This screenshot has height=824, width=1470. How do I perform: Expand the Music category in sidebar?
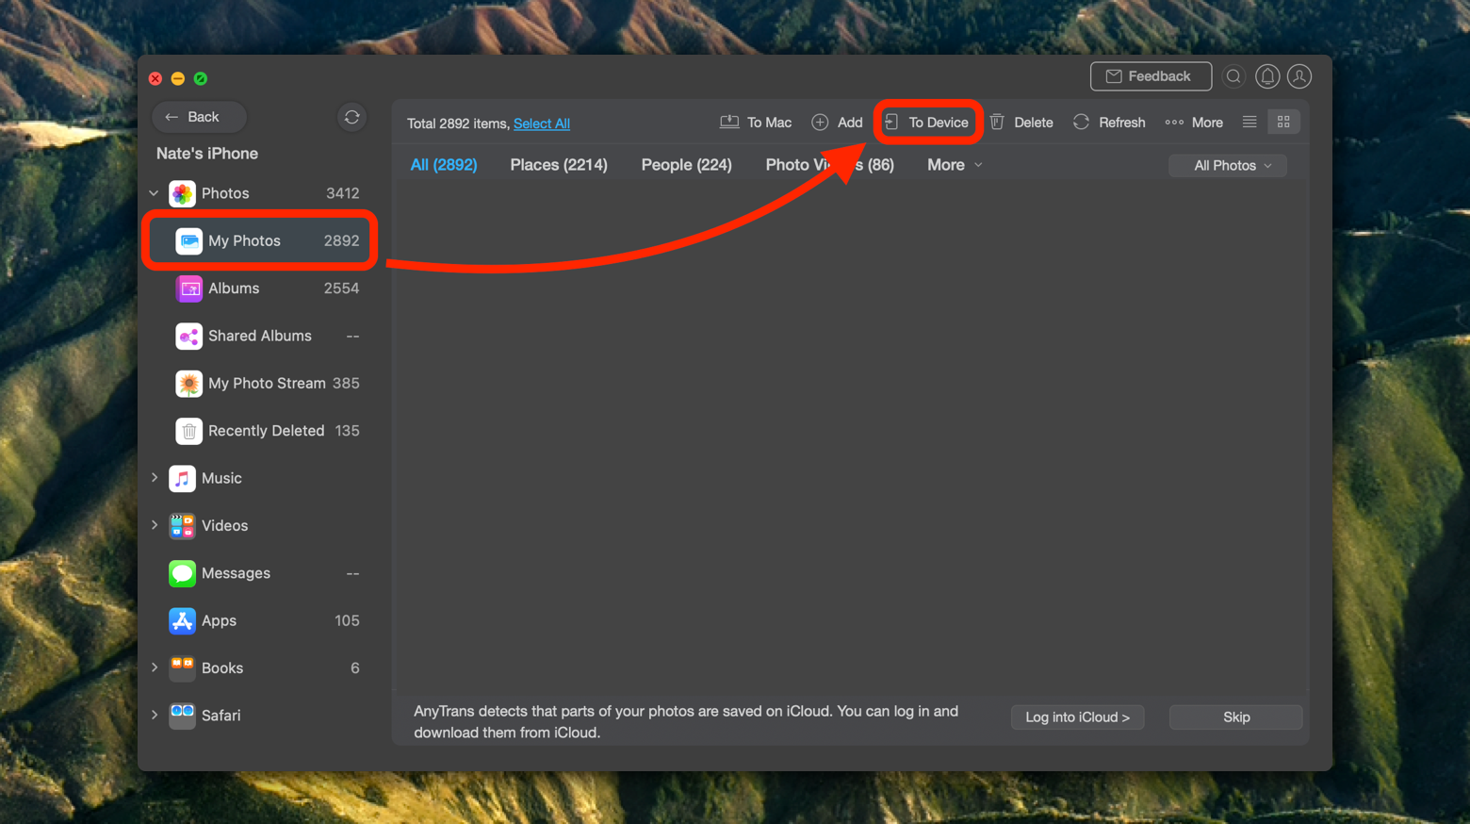[x=155, y=478]
